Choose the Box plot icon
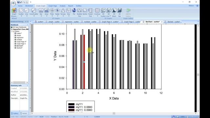The height and width of the screenshot is (118, 210). click(x=69, y=10)
